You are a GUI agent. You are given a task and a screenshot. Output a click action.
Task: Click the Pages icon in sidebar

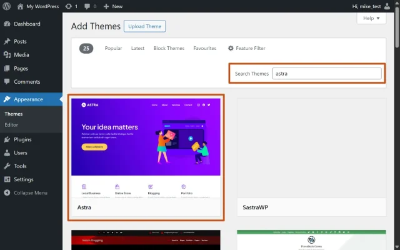pos(7,68)
